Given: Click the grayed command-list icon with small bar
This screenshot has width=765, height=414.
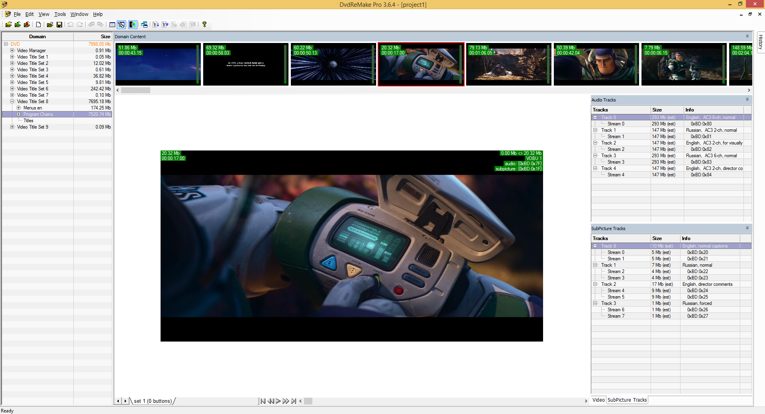Looking at the screenshot, I should pos(174,25).
